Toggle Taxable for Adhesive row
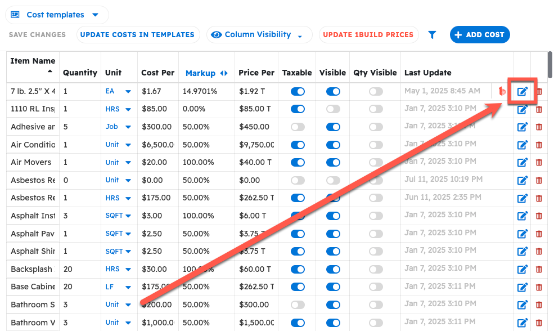The height and width of the screenshot is (331, 554). point(298,127)
